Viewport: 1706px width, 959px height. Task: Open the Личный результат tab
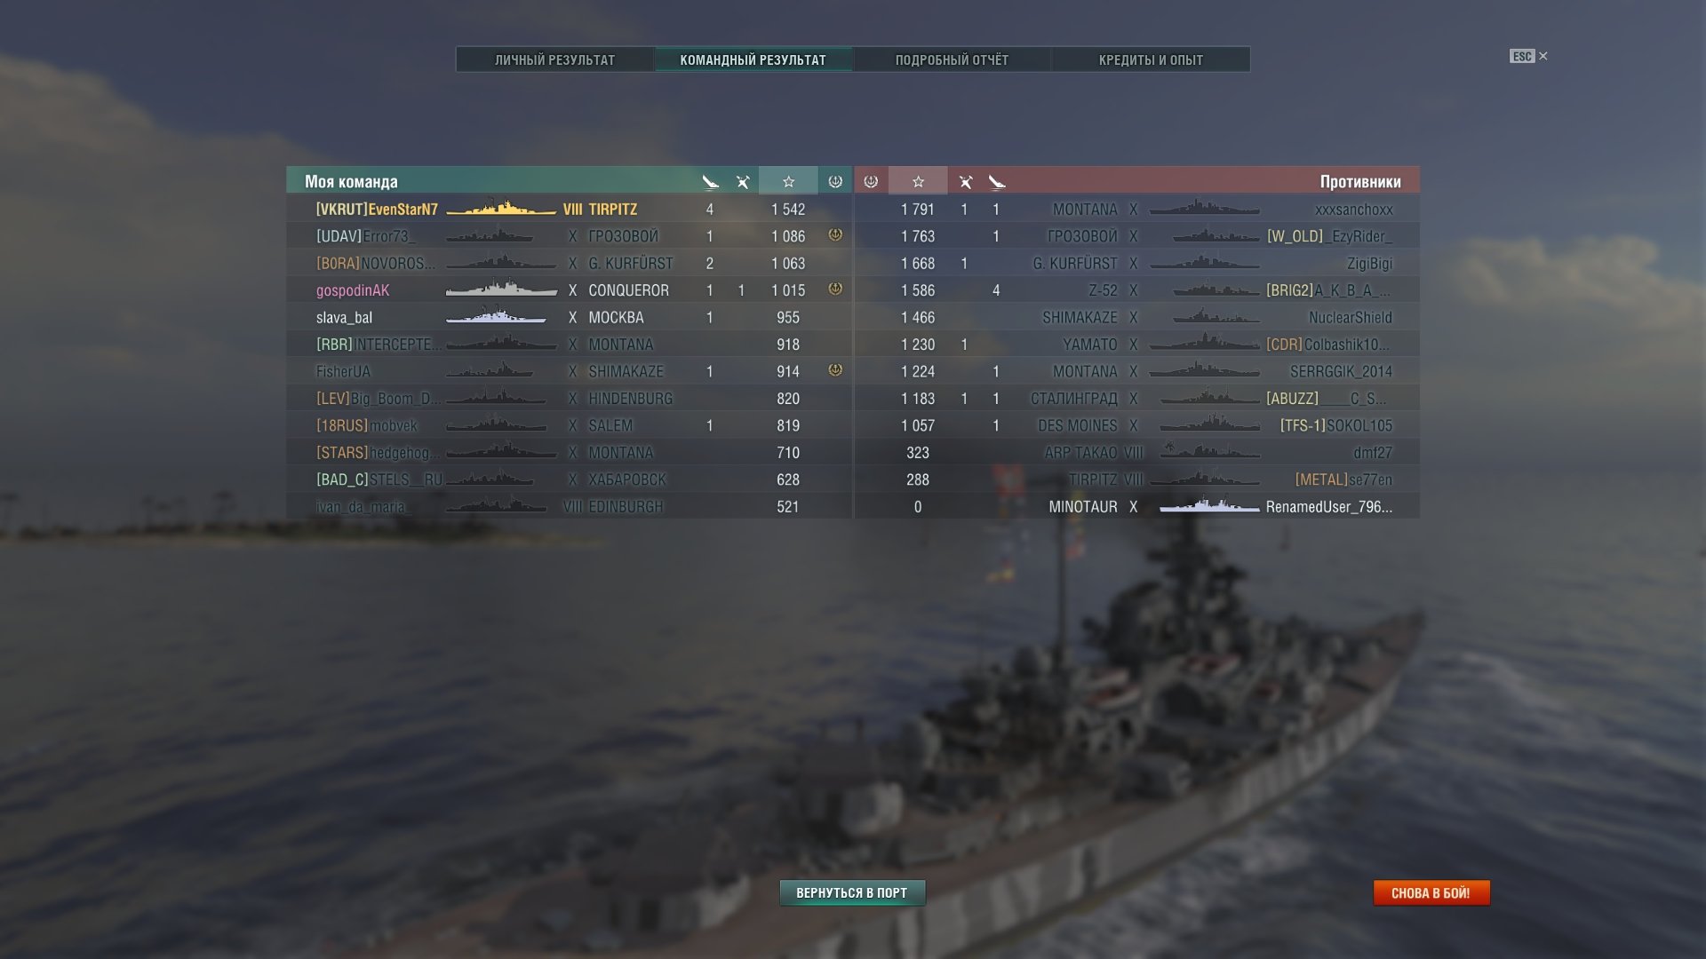[554, 59]
